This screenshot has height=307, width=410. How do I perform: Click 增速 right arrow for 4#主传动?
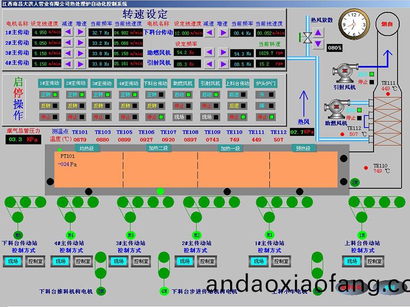pos(81,63)
